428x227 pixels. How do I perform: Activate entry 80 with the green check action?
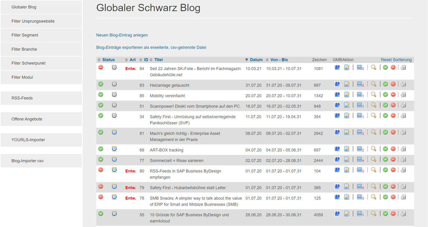point(385,170)
